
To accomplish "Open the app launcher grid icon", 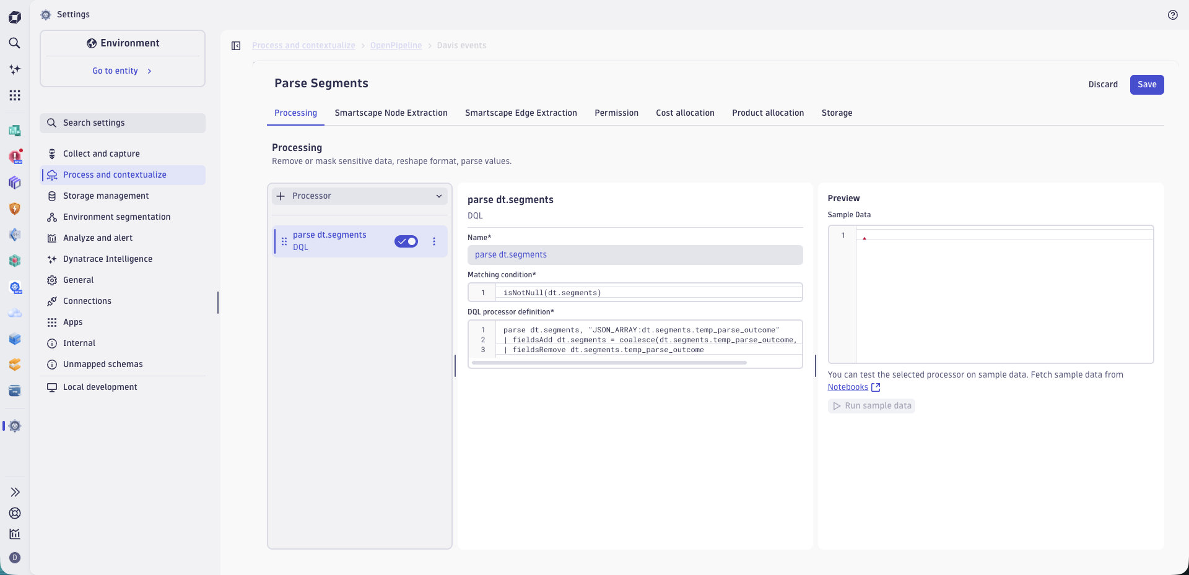I will pos(15,95).
